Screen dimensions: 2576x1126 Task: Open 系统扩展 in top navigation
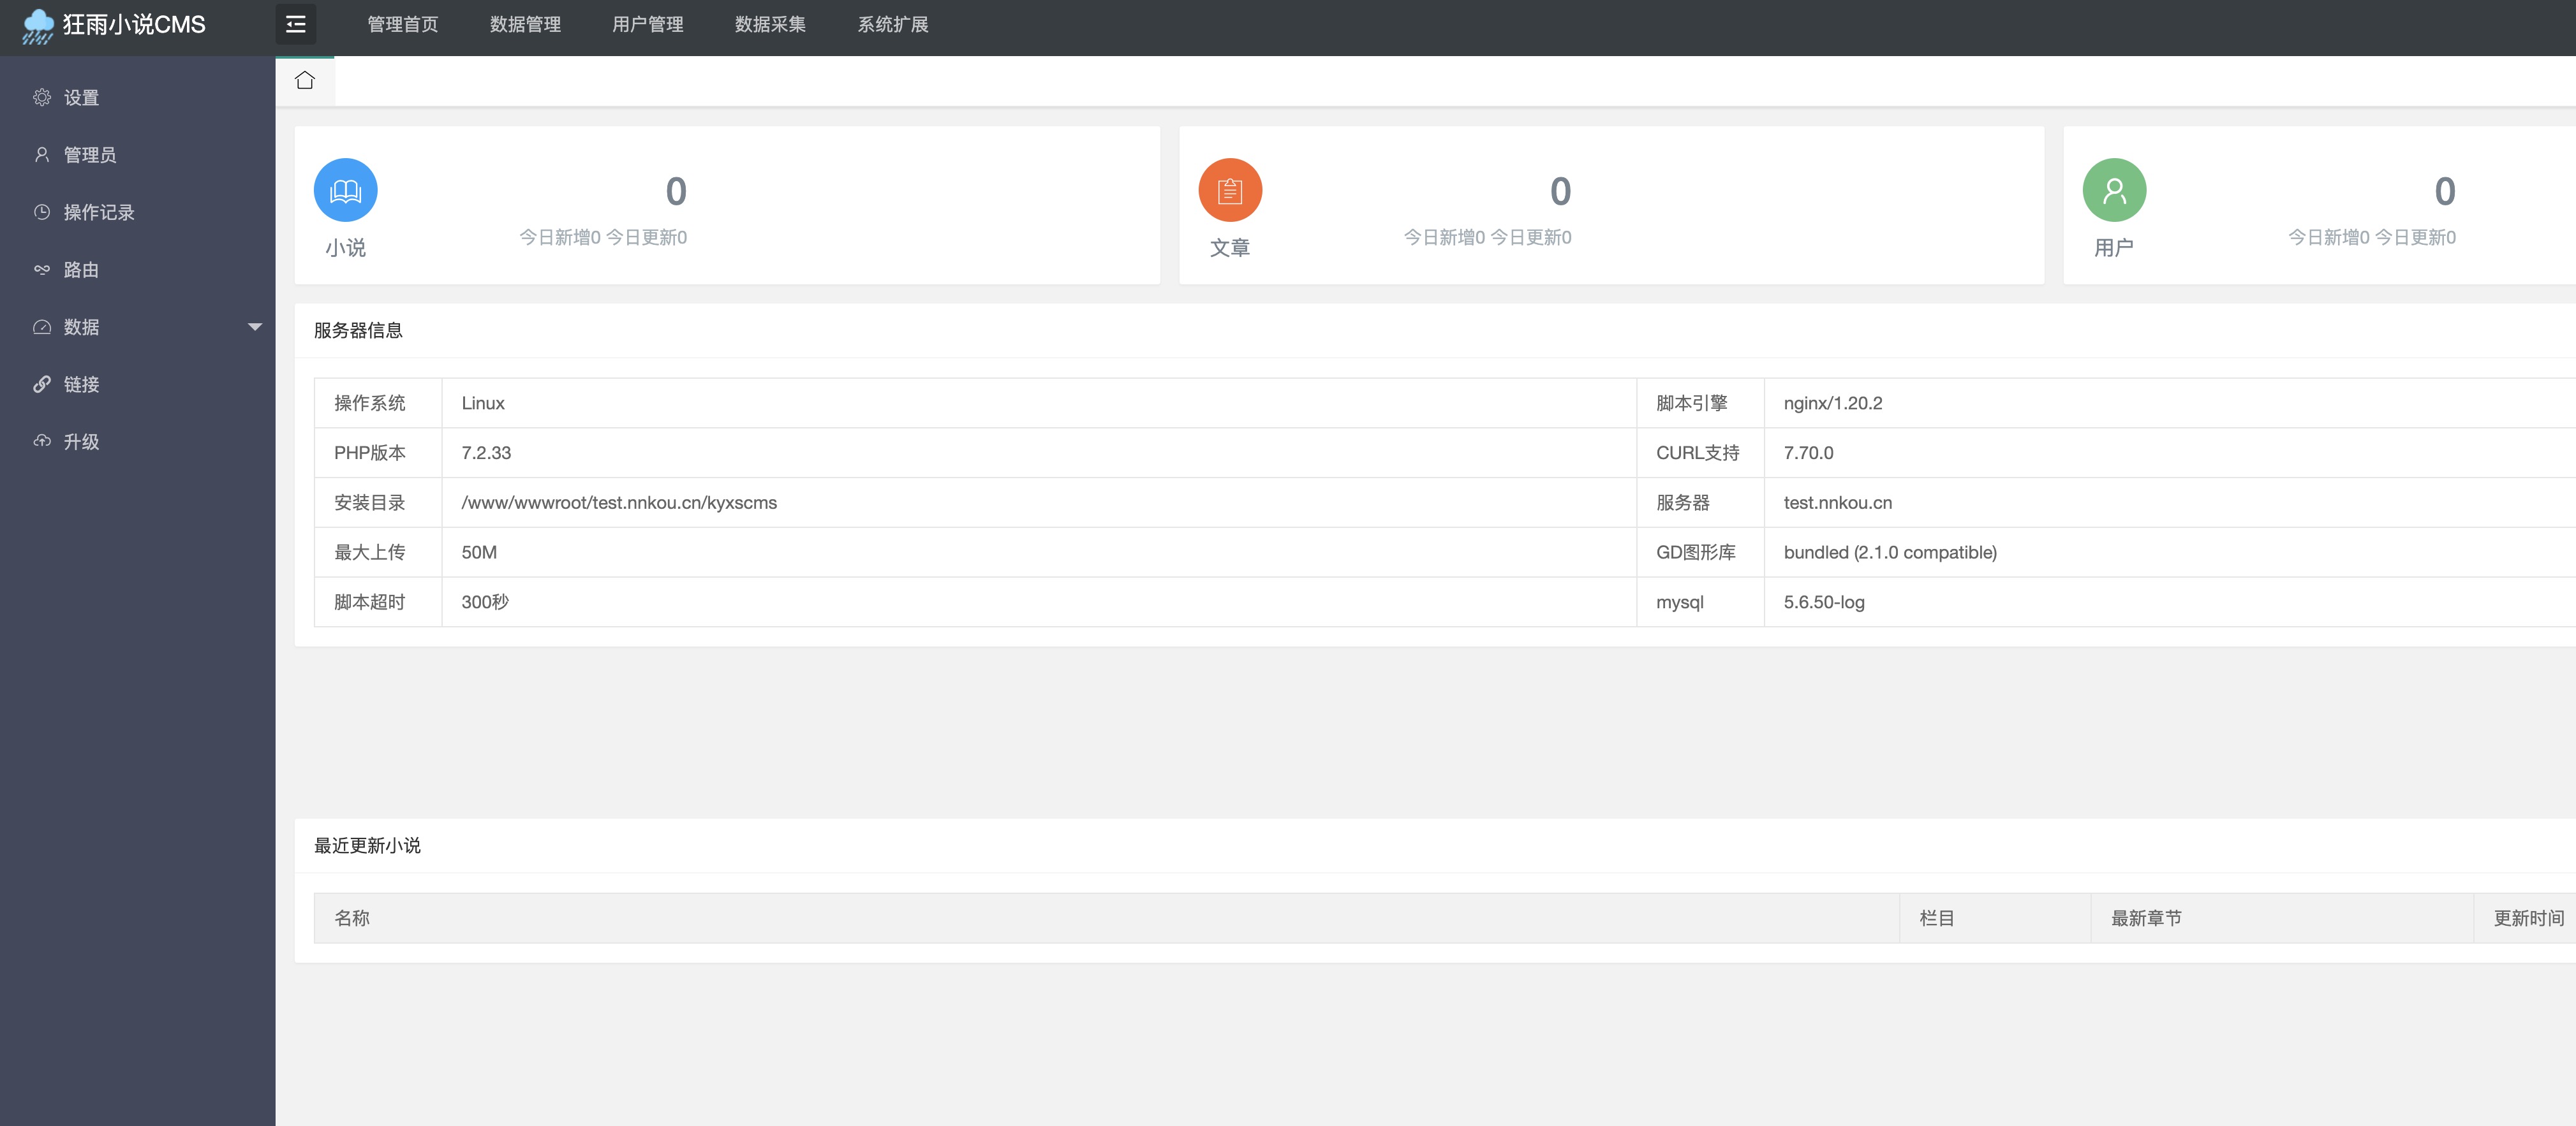(x=892, y=25)
